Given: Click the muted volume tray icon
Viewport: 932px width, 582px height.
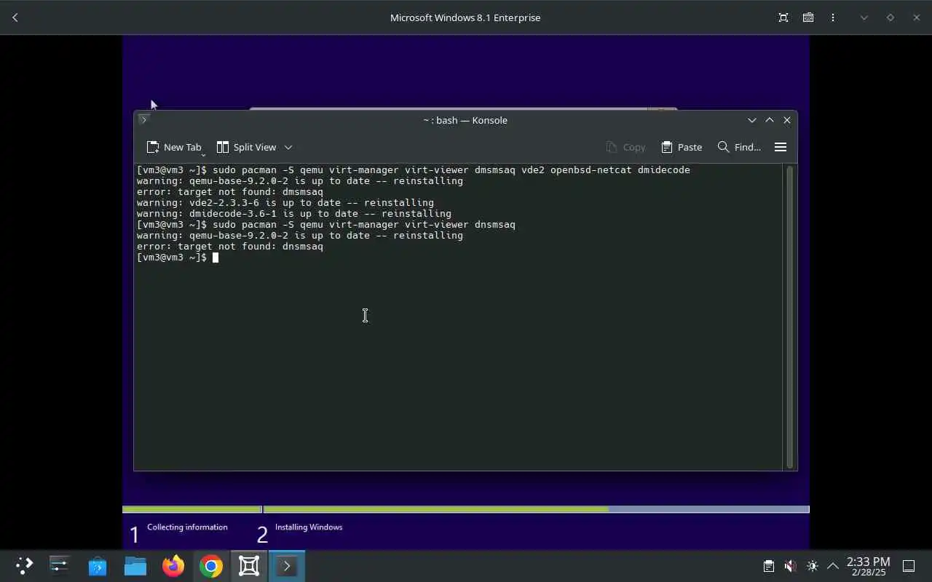Looking at the screenshot, I should [791, 566].
